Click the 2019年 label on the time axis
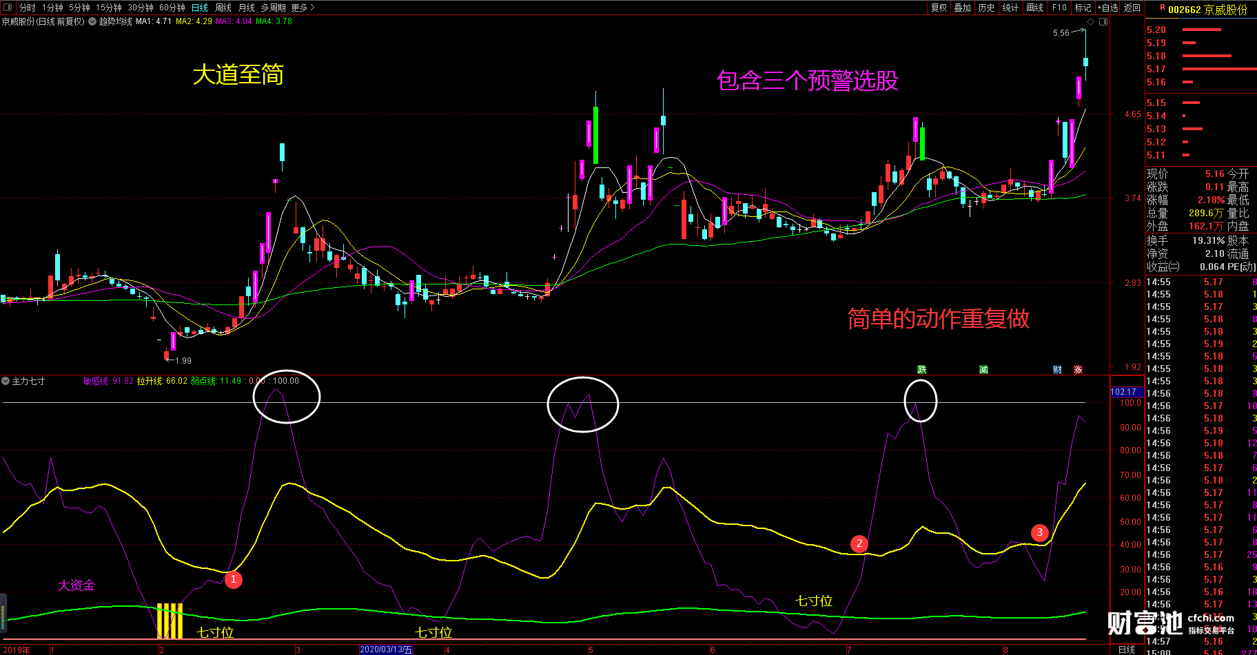Image resolution: width=1257 pixels, height=655 pixels. [x=17, y=649]
